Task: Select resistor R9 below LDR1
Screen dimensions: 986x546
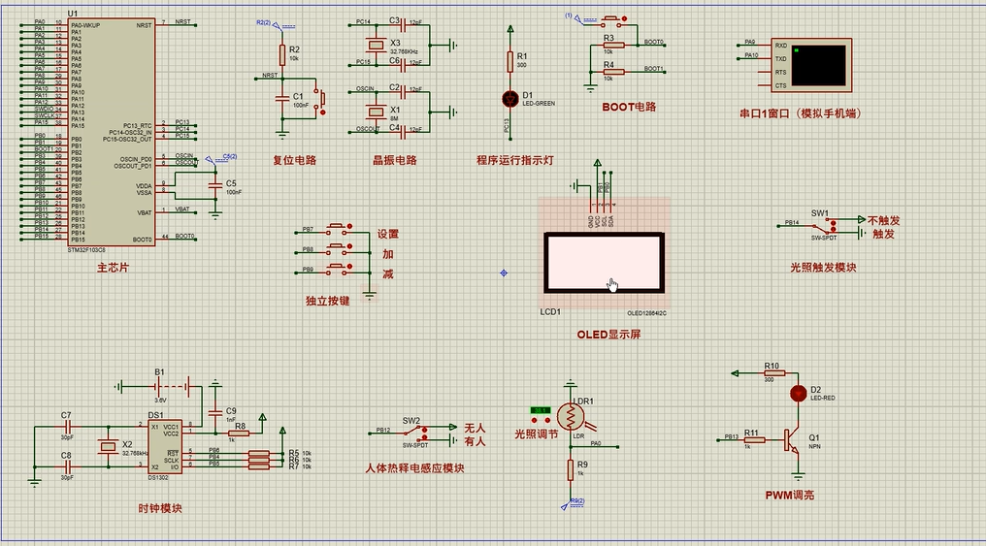Action: point(571,470)
